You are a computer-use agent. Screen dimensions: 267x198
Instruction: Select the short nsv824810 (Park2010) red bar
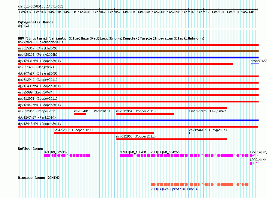point(80,114)
